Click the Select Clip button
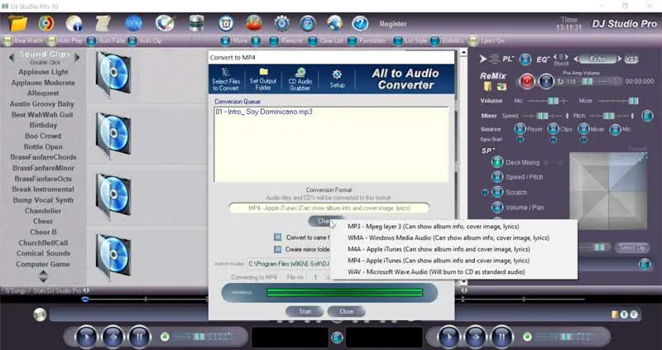 pos(631,247)
